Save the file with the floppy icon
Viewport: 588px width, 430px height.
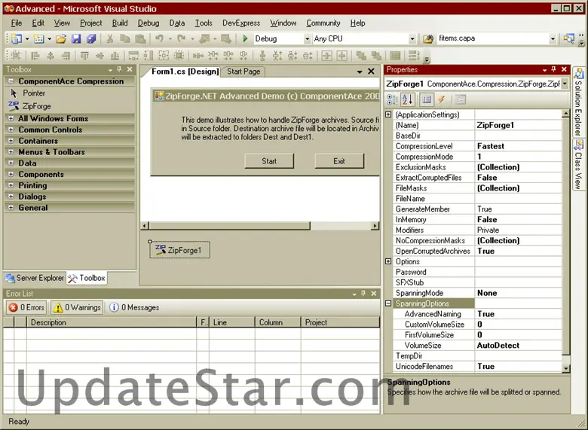[x=76, y=38]
